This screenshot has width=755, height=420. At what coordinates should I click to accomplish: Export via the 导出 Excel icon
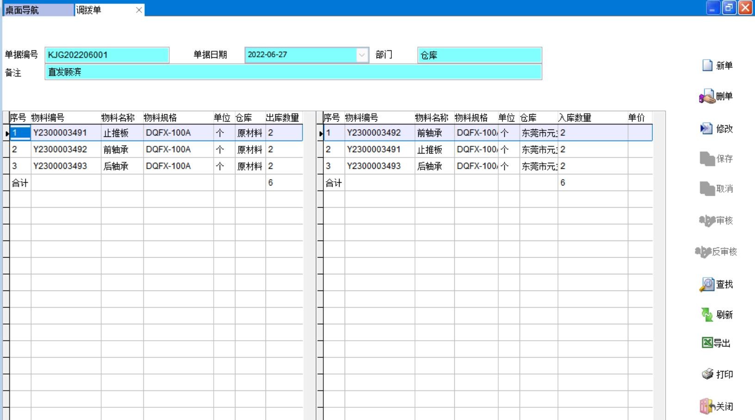coord(707,343)
